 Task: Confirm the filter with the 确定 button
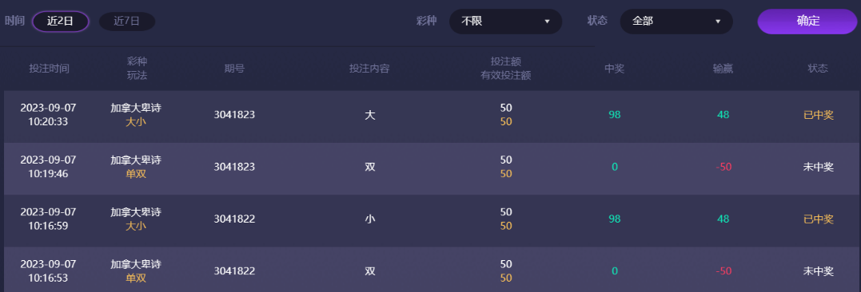coord(807,22)
